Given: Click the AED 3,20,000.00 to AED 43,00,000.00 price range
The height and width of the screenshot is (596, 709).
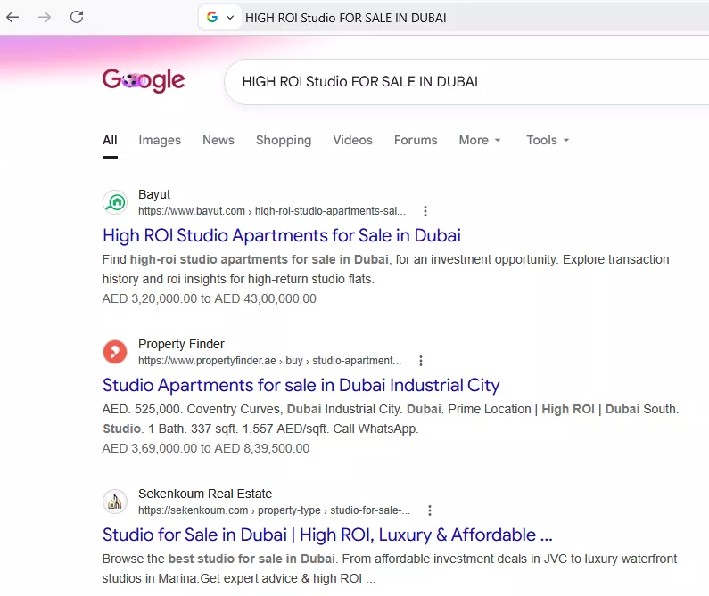Looking at the screenshot, I should 209,298.
